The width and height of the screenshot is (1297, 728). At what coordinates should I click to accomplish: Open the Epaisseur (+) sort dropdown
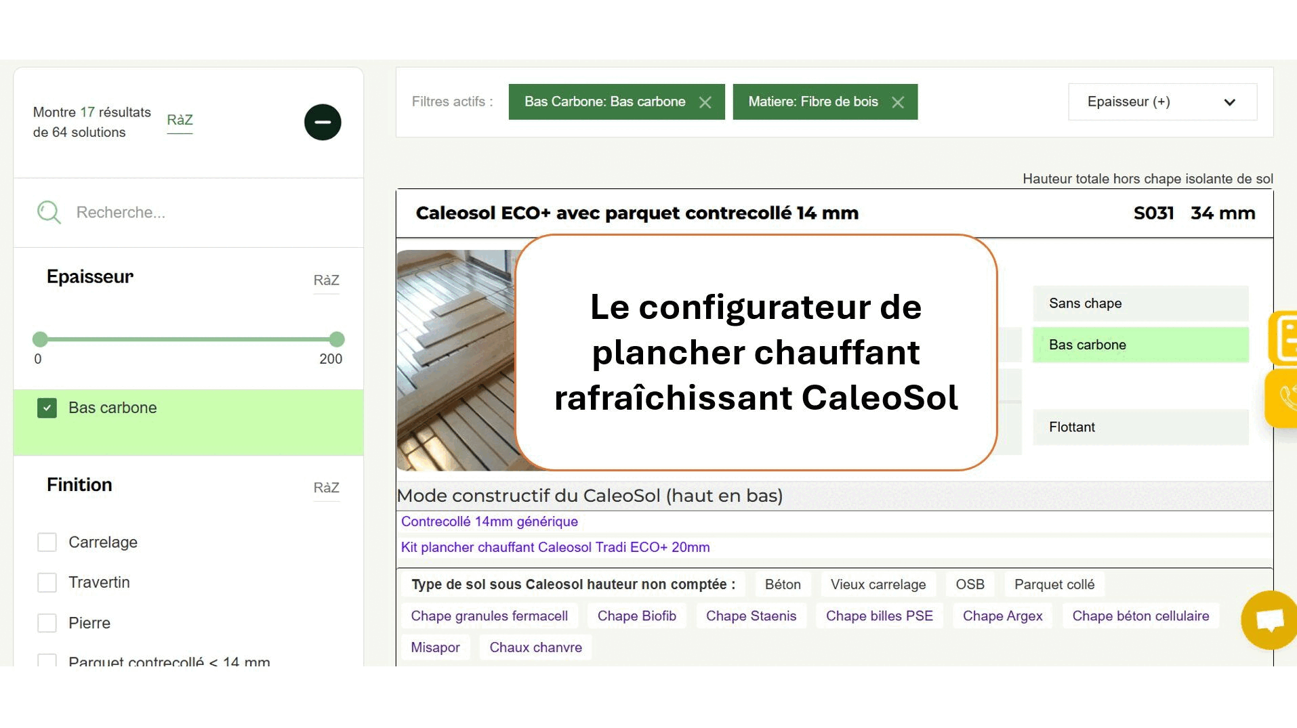pyautogui.click(x=1162, y=102)
